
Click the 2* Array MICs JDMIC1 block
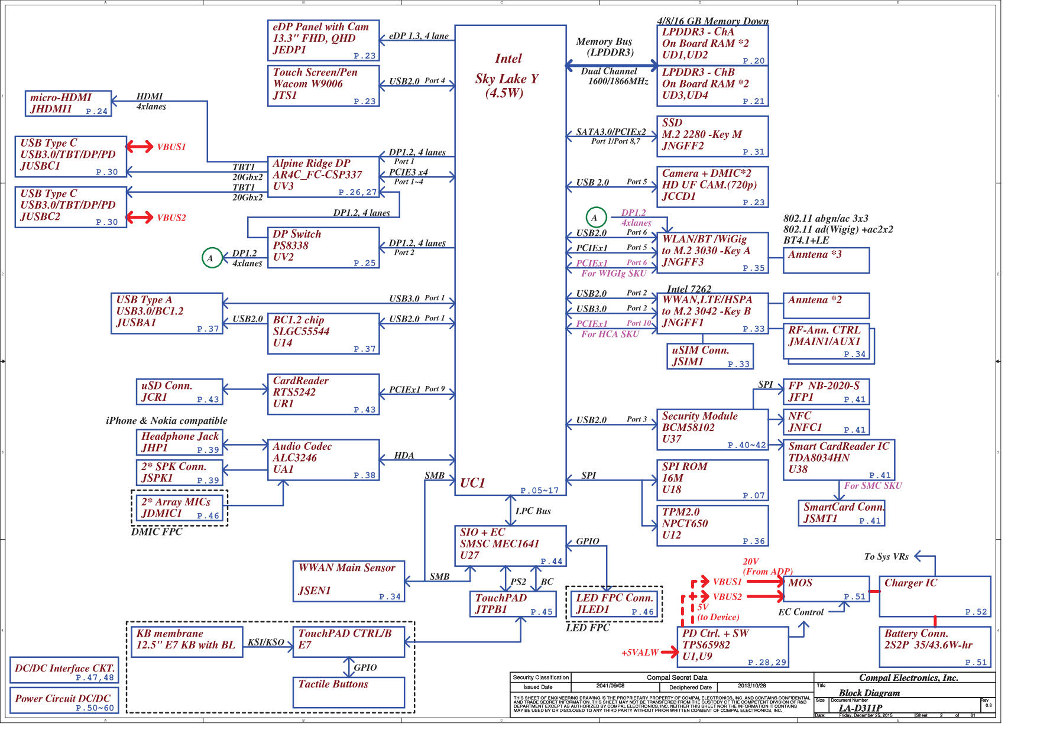pos(179,508)
